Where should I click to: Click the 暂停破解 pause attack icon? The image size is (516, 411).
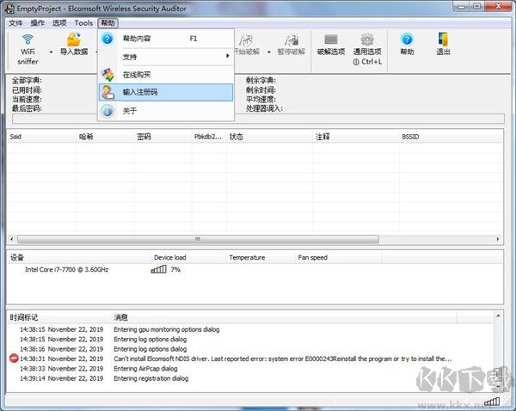click(x=292, y=40)
